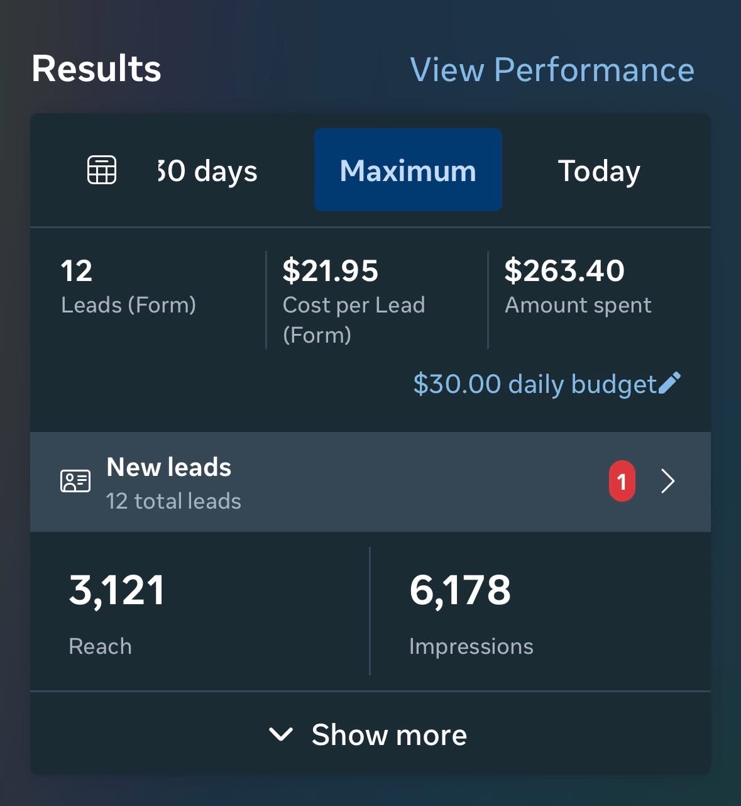Click the Show more text

pos(389,734)
